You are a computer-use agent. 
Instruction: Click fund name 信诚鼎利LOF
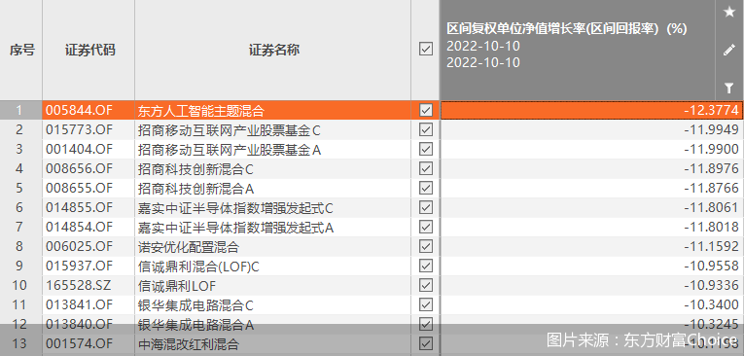[176, 286]
